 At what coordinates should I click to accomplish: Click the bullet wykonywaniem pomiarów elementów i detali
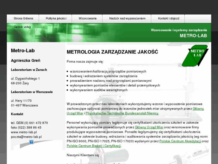[x=115, y=85]
